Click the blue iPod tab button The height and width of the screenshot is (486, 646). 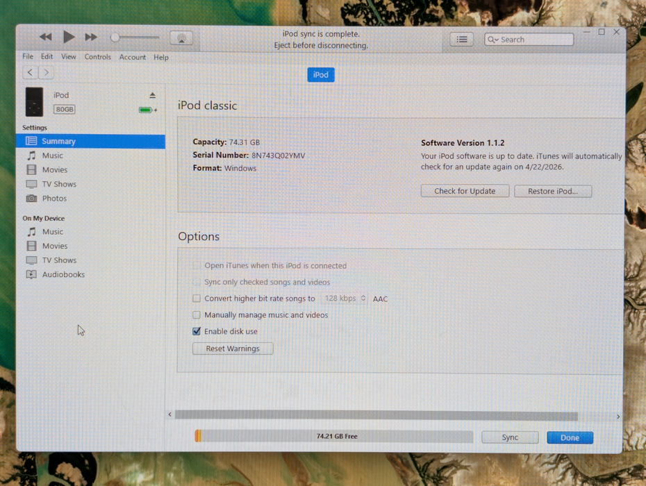(320, 74)
